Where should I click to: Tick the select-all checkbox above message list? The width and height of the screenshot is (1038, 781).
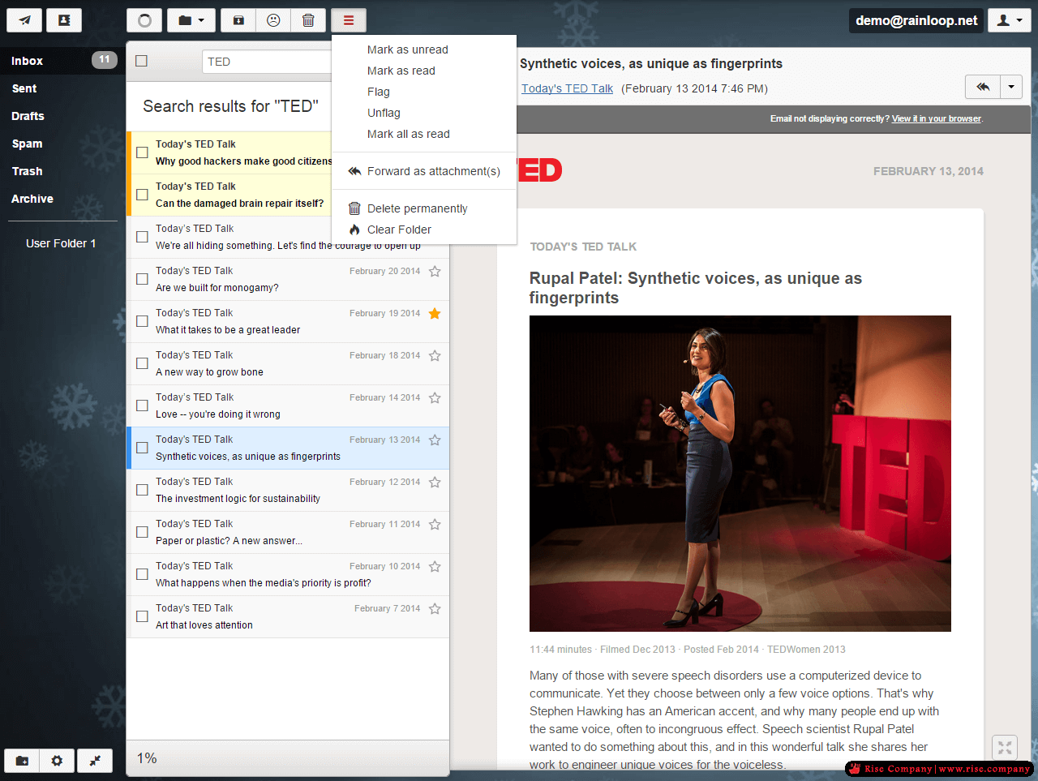pos(142,61)
